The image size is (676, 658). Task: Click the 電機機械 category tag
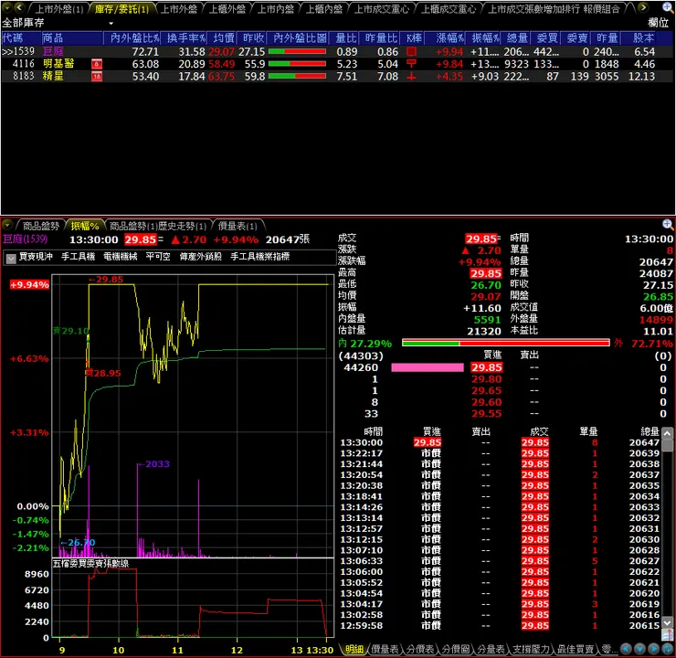[121, 257]
